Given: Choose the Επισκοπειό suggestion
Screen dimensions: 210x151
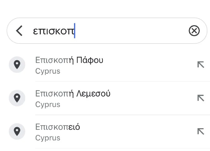Looking at the screenshot, I should tap(57, 127).
